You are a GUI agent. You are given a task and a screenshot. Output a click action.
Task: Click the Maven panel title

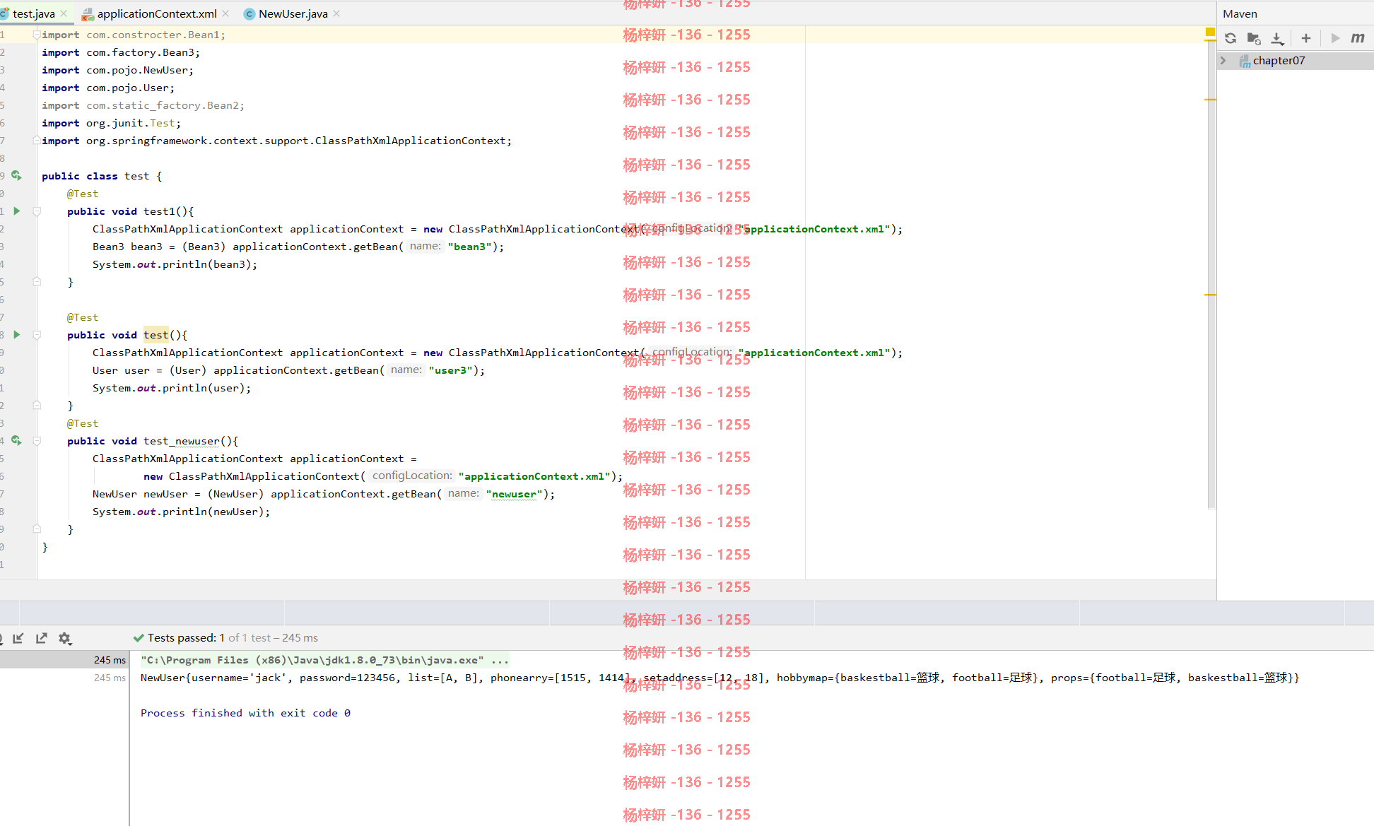click(1240, 13)
